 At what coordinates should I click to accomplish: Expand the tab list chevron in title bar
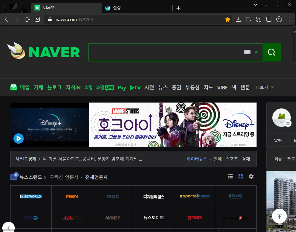255,5
